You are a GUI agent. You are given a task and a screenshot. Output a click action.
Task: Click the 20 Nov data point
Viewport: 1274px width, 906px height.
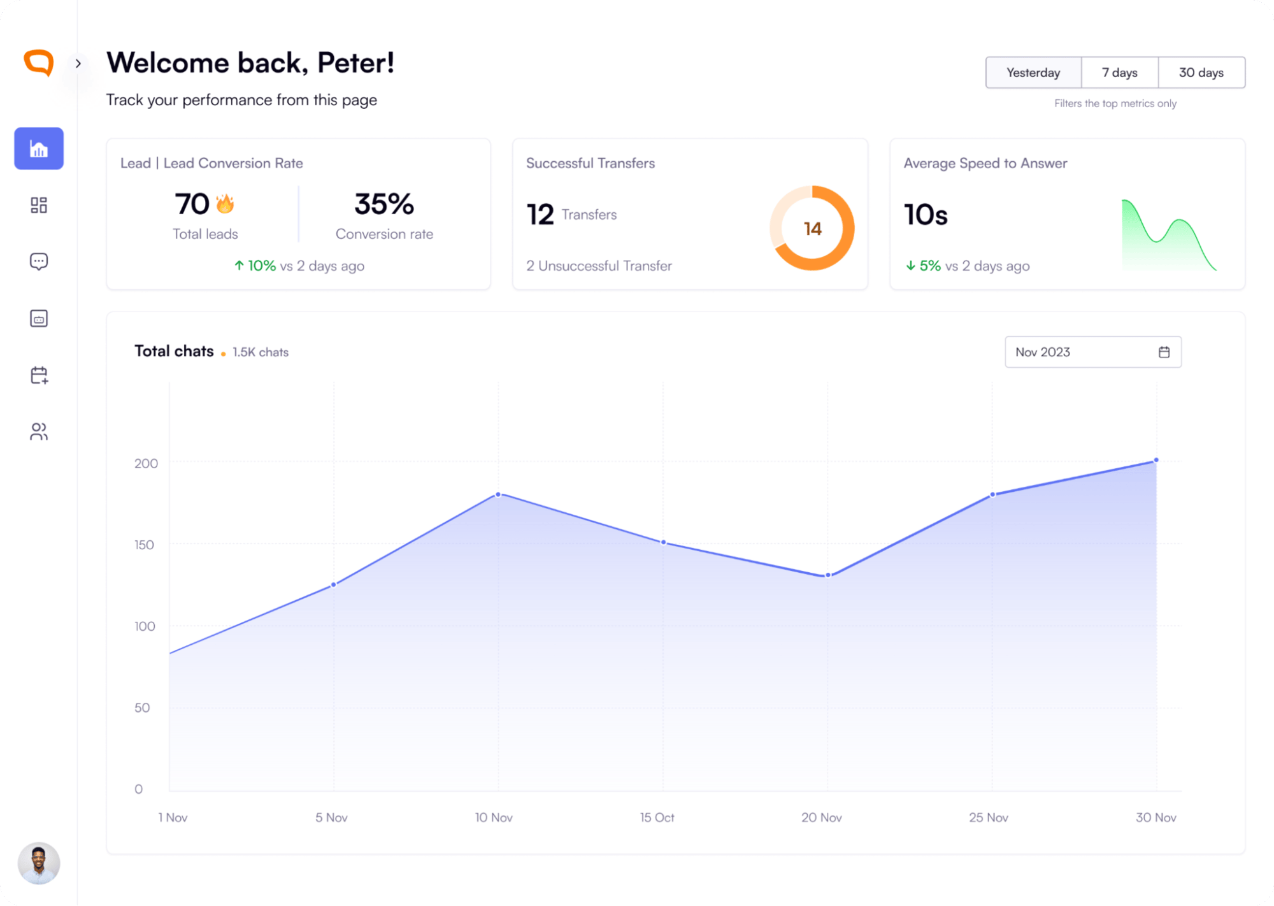tap(827, 575)
